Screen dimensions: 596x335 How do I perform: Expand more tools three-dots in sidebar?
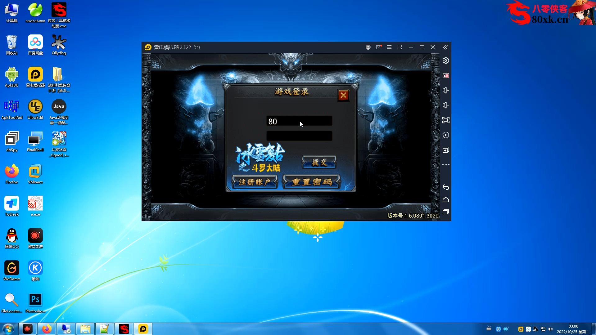pyautogui.click(x=446, y=165)
